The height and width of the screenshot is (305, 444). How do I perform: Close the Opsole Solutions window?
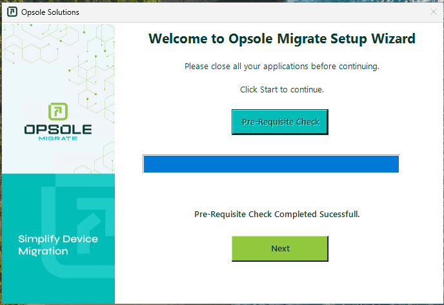click(433, 12)
